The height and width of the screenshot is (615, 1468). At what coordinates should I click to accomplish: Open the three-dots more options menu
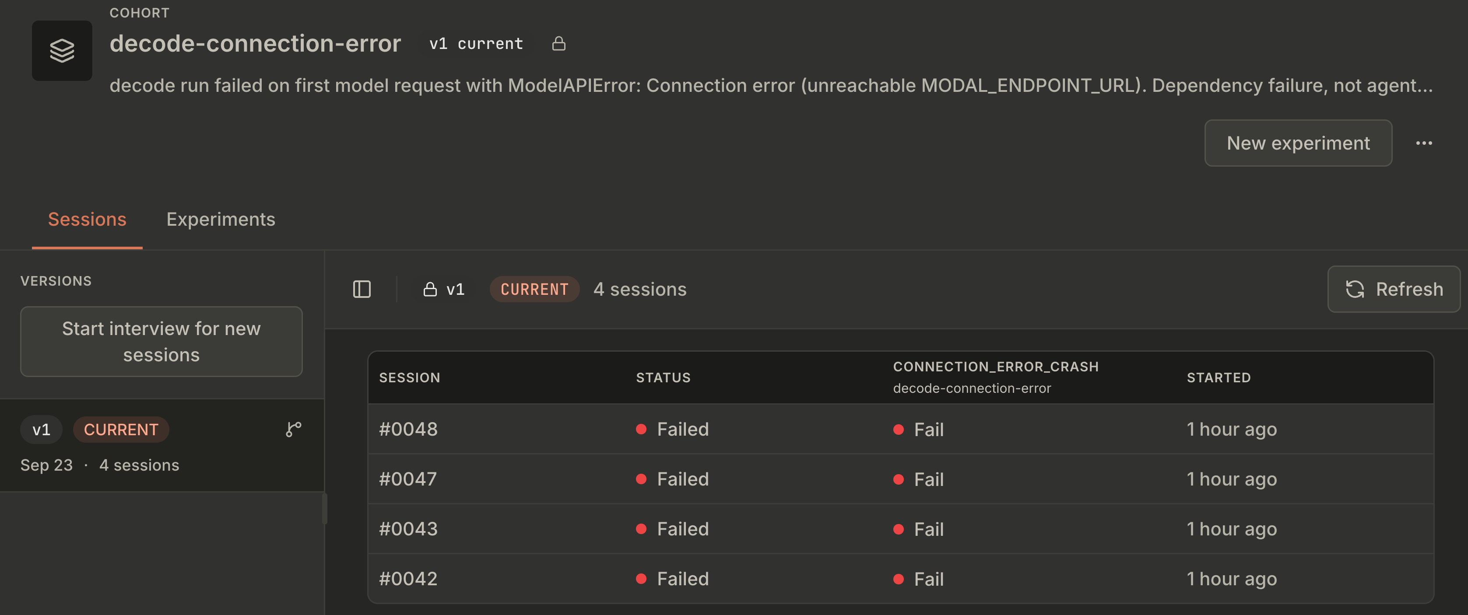pos(1423,143)
